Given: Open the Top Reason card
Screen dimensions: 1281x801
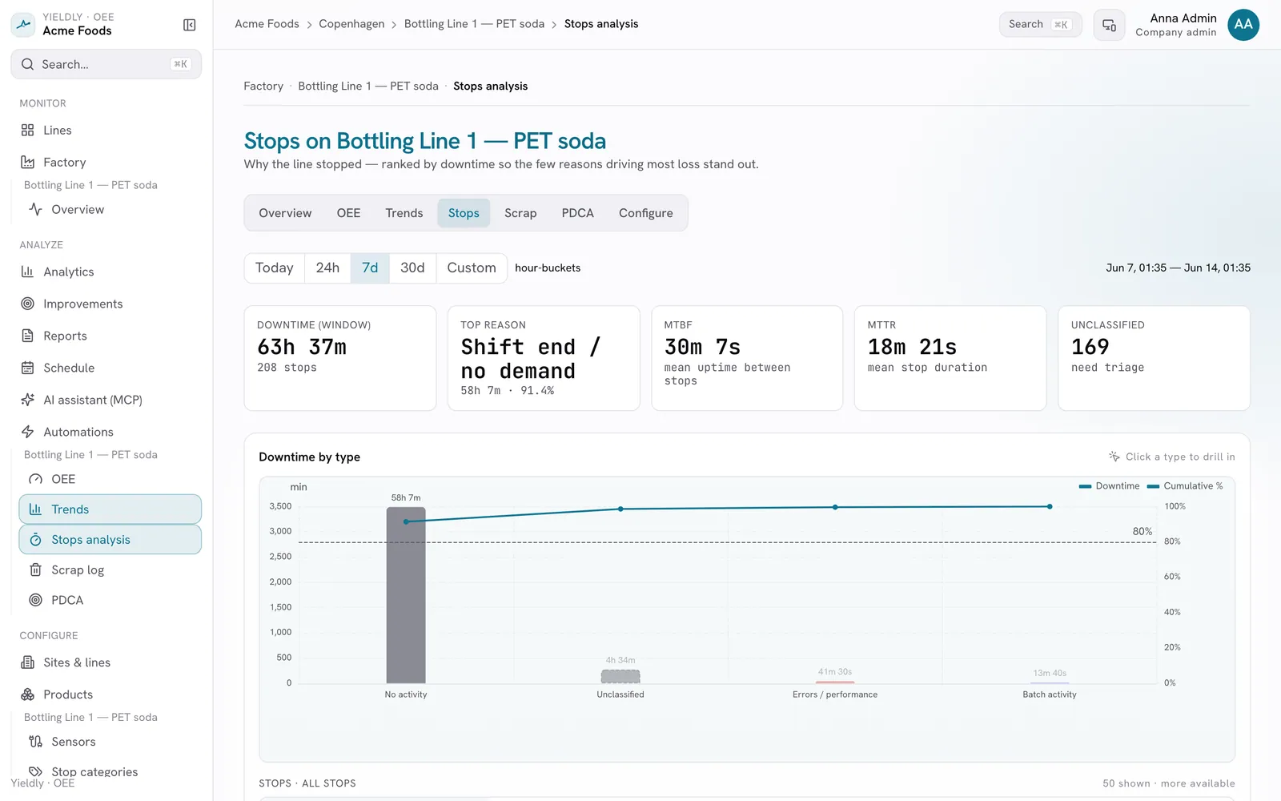Looking at the screenshot, I should pyautogui.click(x=544, y=358).
